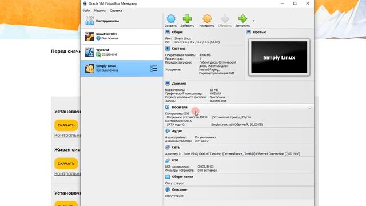
Task: Open the Общие section title link
Action: point(177,32)
